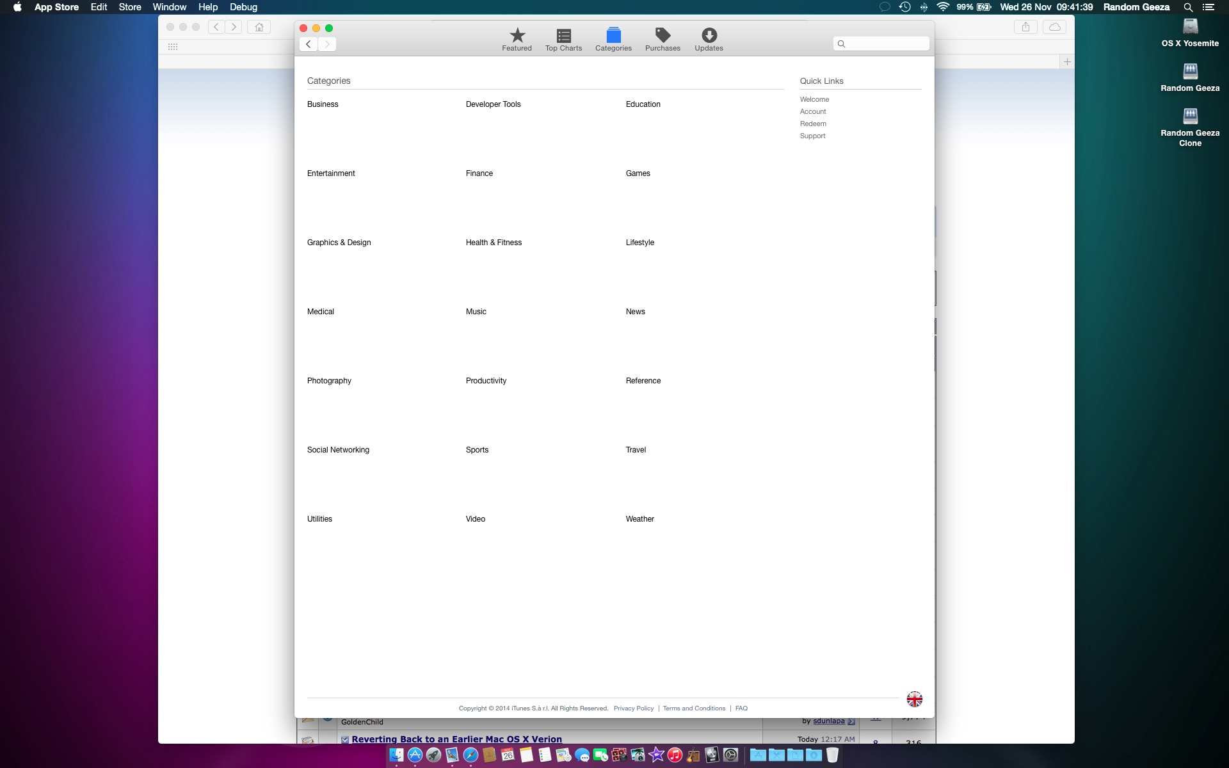Select the Categories toolbar icon
The image size is (1229, 768).
(x=613, y=40)
